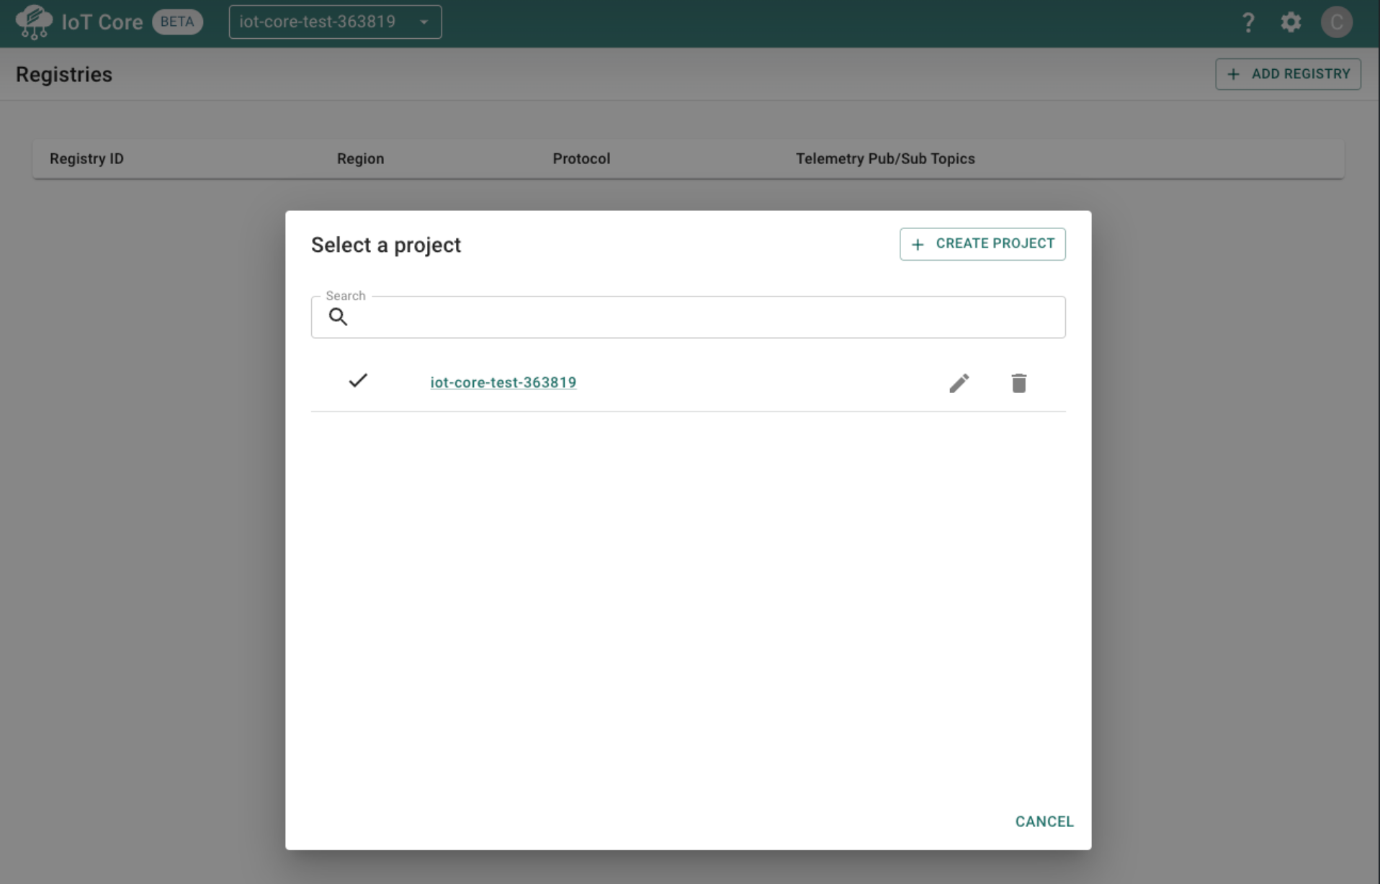Edit project iot-core-test-363819 with the pencil icon
The height and width of the screenshot is (884, 1380).
pyautogui.click(x=959, y=383)
